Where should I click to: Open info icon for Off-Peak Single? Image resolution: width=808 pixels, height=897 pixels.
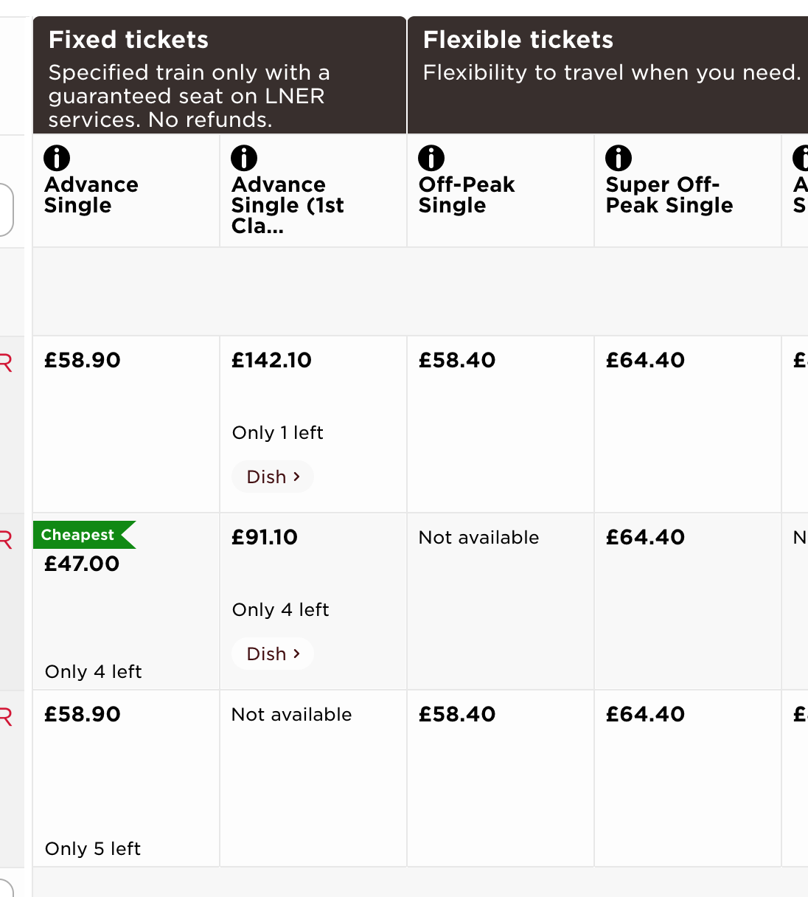(431, 158)
